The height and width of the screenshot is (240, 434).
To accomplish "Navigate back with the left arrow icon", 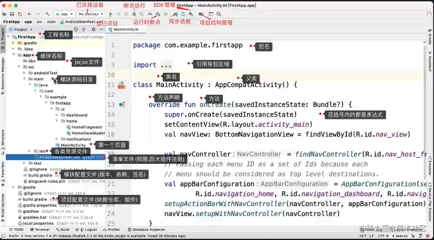I will tap(29, 14).
